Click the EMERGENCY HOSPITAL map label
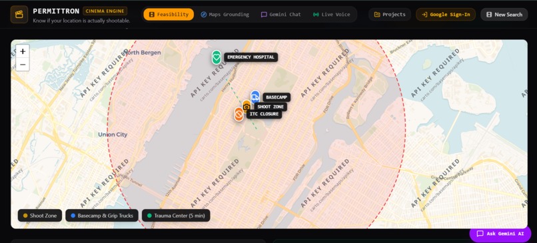Screen dimensions: 537x243 251,57
